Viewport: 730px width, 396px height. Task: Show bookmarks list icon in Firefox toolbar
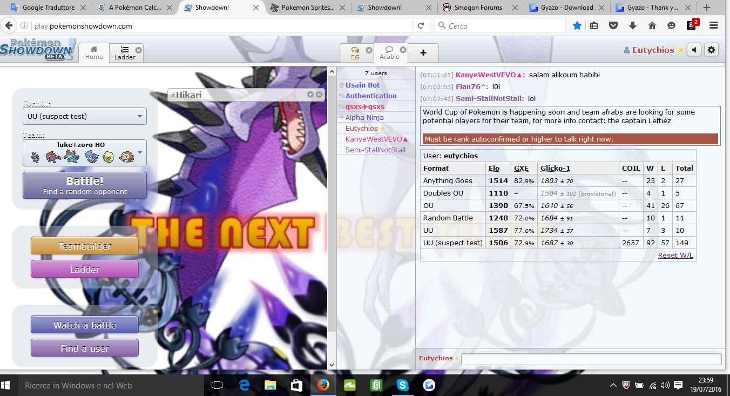594,25
